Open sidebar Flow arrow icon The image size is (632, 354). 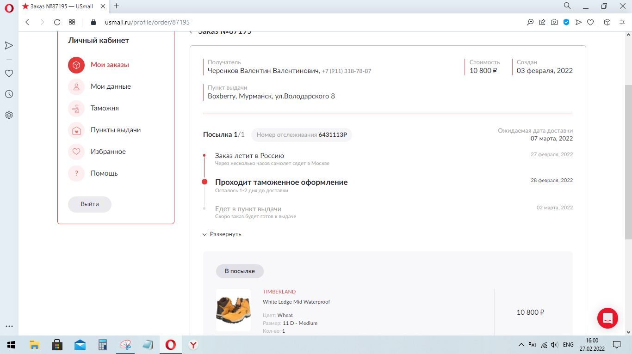[9, 45]
